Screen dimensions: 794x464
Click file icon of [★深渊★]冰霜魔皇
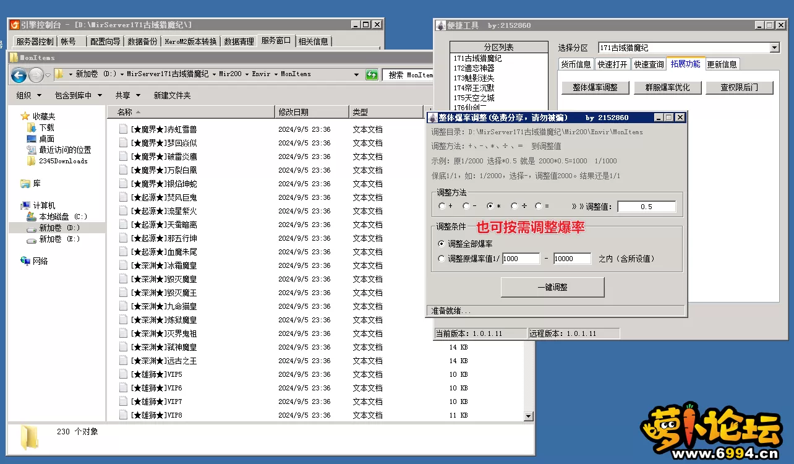point(124,265)
